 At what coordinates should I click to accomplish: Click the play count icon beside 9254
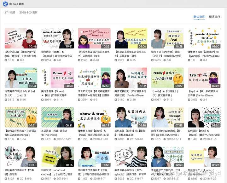click(x=43, y=60)
